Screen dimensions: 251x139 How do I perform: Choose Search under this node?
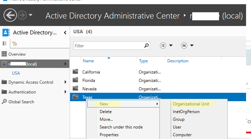[121, 127]
